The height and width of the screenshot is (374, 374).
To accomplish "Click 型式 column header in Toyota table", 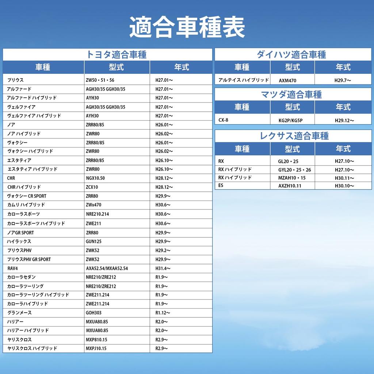I will 117,67.
